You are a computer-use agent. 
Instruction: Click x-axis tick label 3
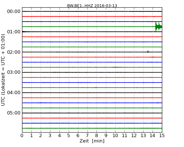[x=50, y=136]
